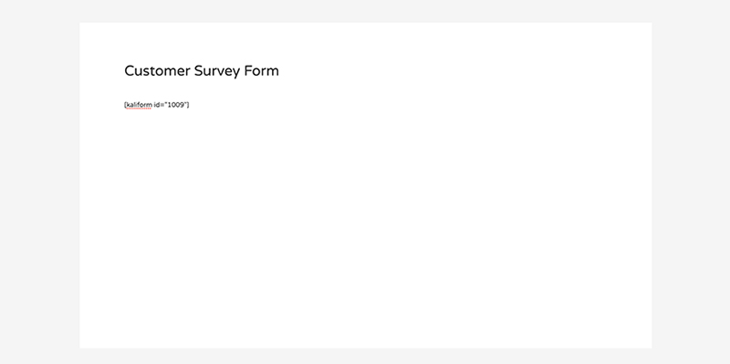Click the gray strip above the white page

point(366,11)
